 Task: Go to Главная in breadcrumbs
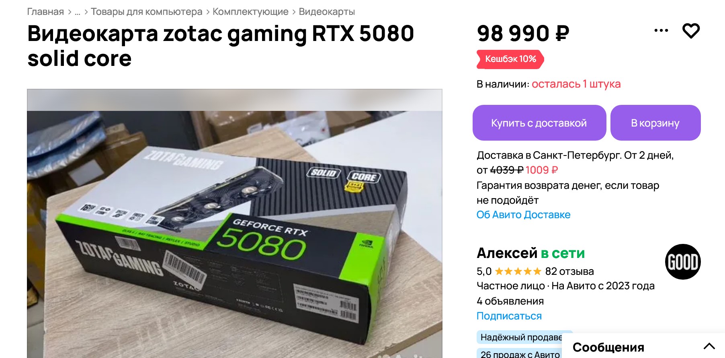tap(45, 12)
